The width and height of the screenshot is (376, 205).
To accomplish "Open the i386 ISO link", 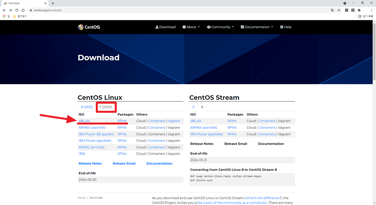I will point(82,154).
